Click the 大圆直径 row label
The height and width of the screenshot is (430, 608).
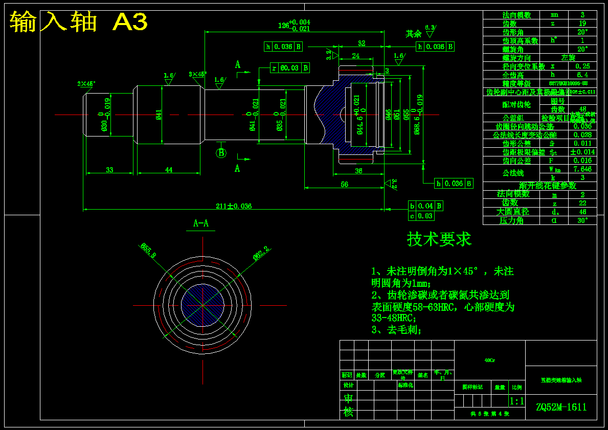click(512, 212)
